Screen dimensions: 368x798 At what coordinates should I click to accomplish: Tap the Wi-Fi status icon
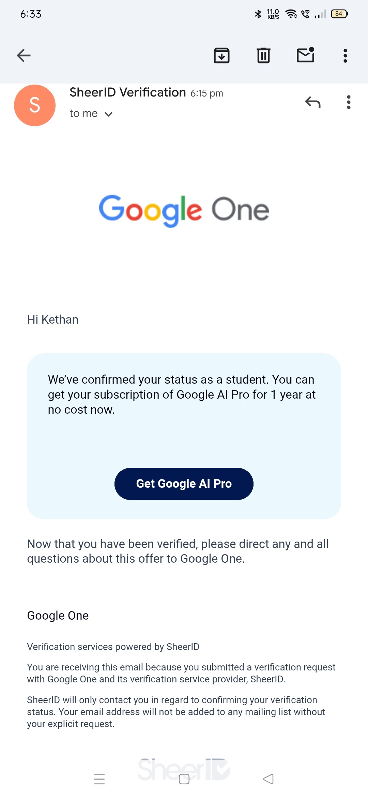tap(291, 14)
